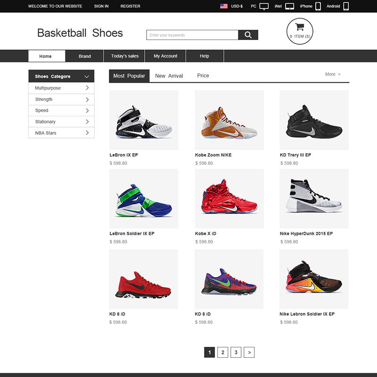Select the PC monitor icon
Viewport: 377px width, 377px height.
264,6
